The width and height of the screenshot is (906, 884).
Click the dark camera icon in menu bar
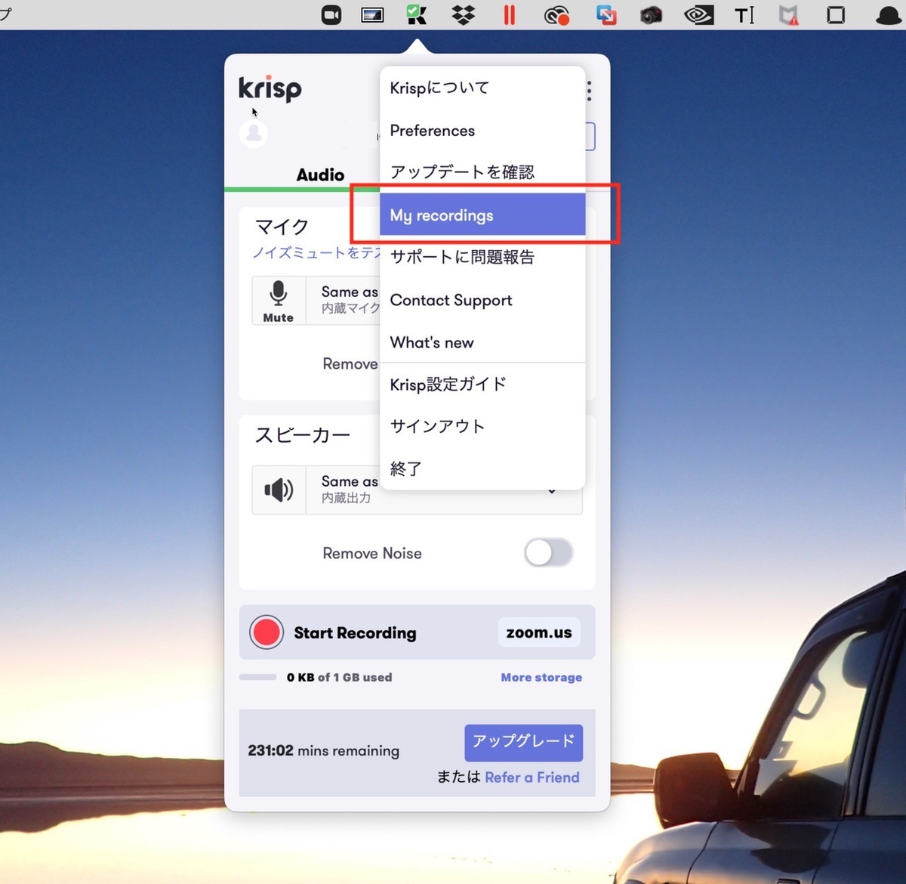click(651, 15)
